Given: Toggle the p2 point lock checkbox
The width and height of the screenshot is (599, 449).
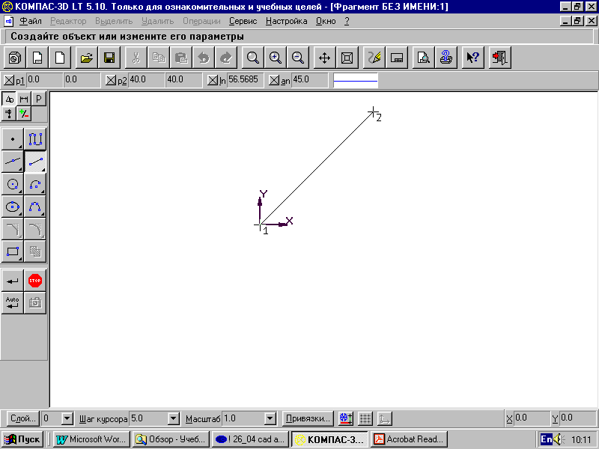Looking at the screenshot, I should [110, 80].
